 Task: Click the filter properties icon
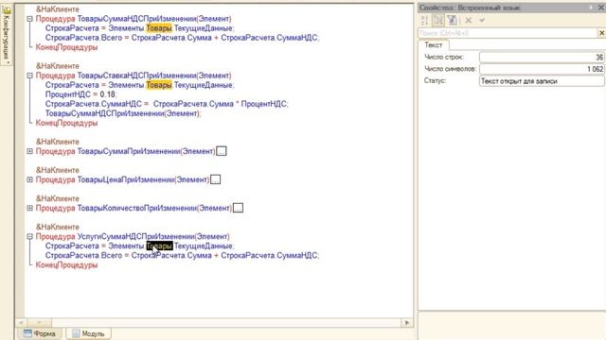click(x=452, y=20)
